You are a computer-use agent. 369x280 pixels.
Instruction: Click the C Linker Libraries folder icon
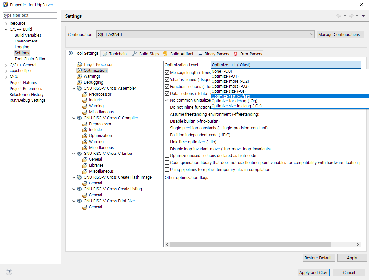tap(85, 165)
